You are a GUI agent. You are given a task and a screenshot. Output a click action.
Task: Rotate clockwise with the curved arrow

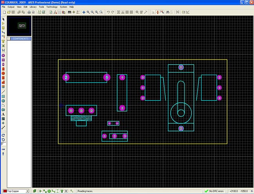3,135
